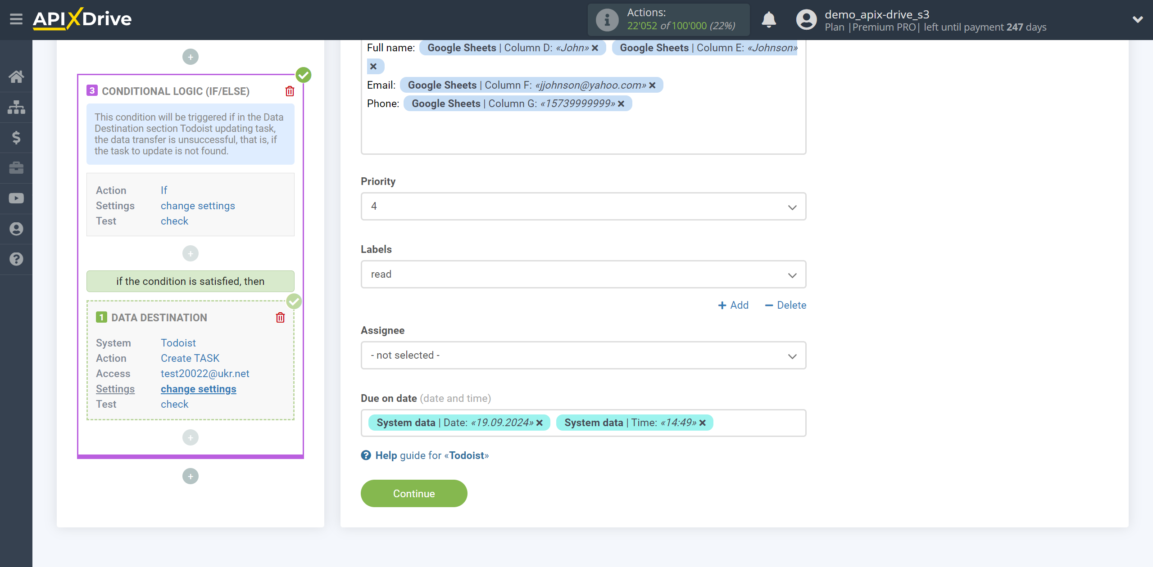Open the Todoist system link
1153x567 pixels.
(x=178, y=343)
